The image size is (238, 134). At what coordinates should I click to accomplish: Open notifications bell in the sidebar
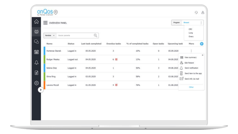(x=36, y=62)
